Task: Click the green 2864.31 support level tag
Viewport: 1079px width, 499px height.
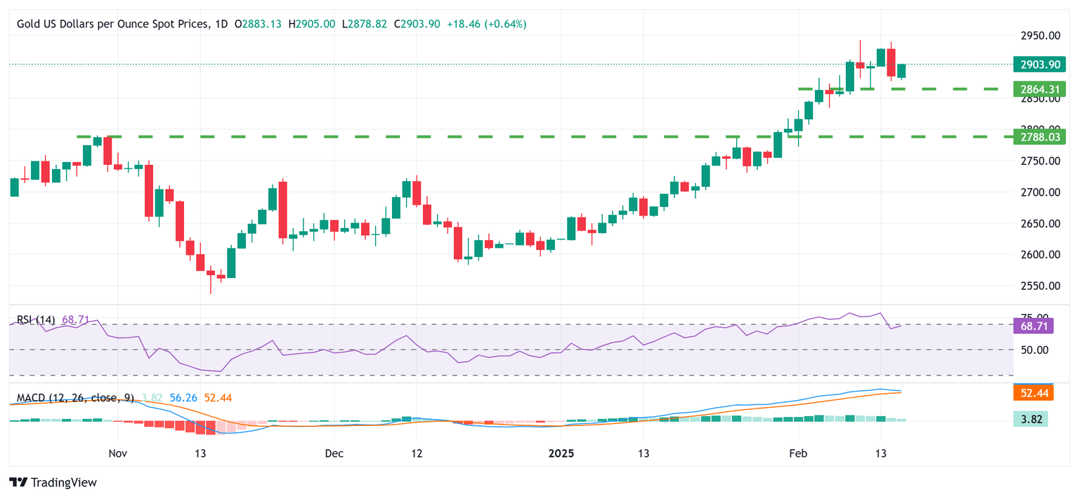Action: click(1039, 89)
